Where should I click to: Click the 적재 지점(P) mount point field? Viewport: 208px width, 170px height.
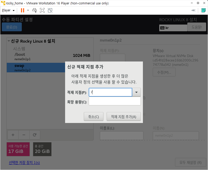[110, 92]
